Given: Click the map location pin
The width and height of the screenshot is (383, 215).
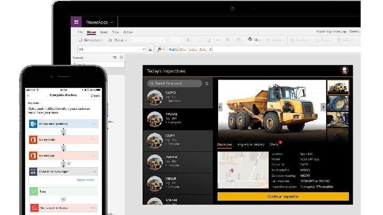Looking at the screenshot, I should tap(232, 171).
